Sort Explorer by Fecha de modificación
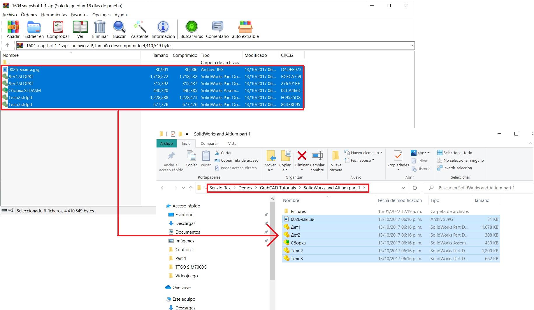The image size is (534, 310). tap(400, 200)
